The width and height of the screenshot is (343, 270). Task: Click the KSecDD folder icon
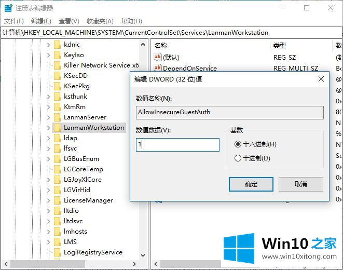(57, 76)
